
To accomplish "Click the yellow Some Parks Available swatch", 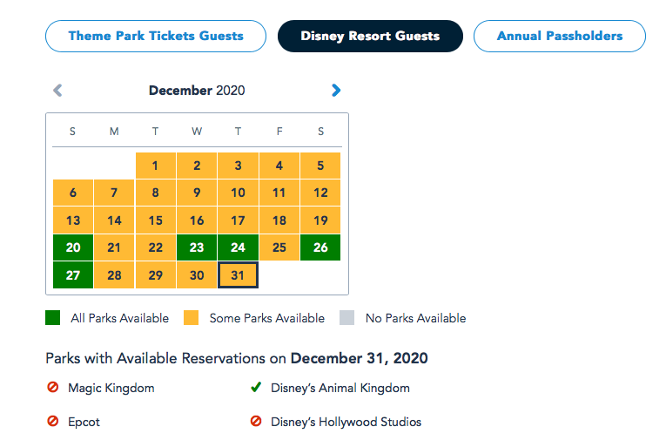I will [x=192, y=318].
